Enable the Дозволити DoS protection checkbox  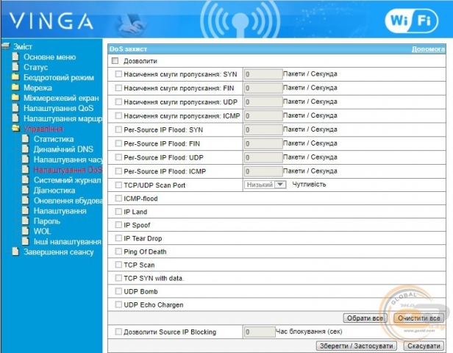click(x=115, y=60)
